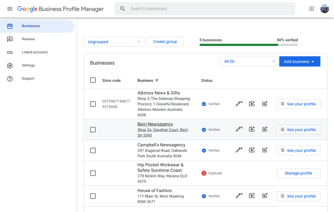Click the Store code column header
The height and width of the screenshot is (212, 334).
(x=111, y=80)
